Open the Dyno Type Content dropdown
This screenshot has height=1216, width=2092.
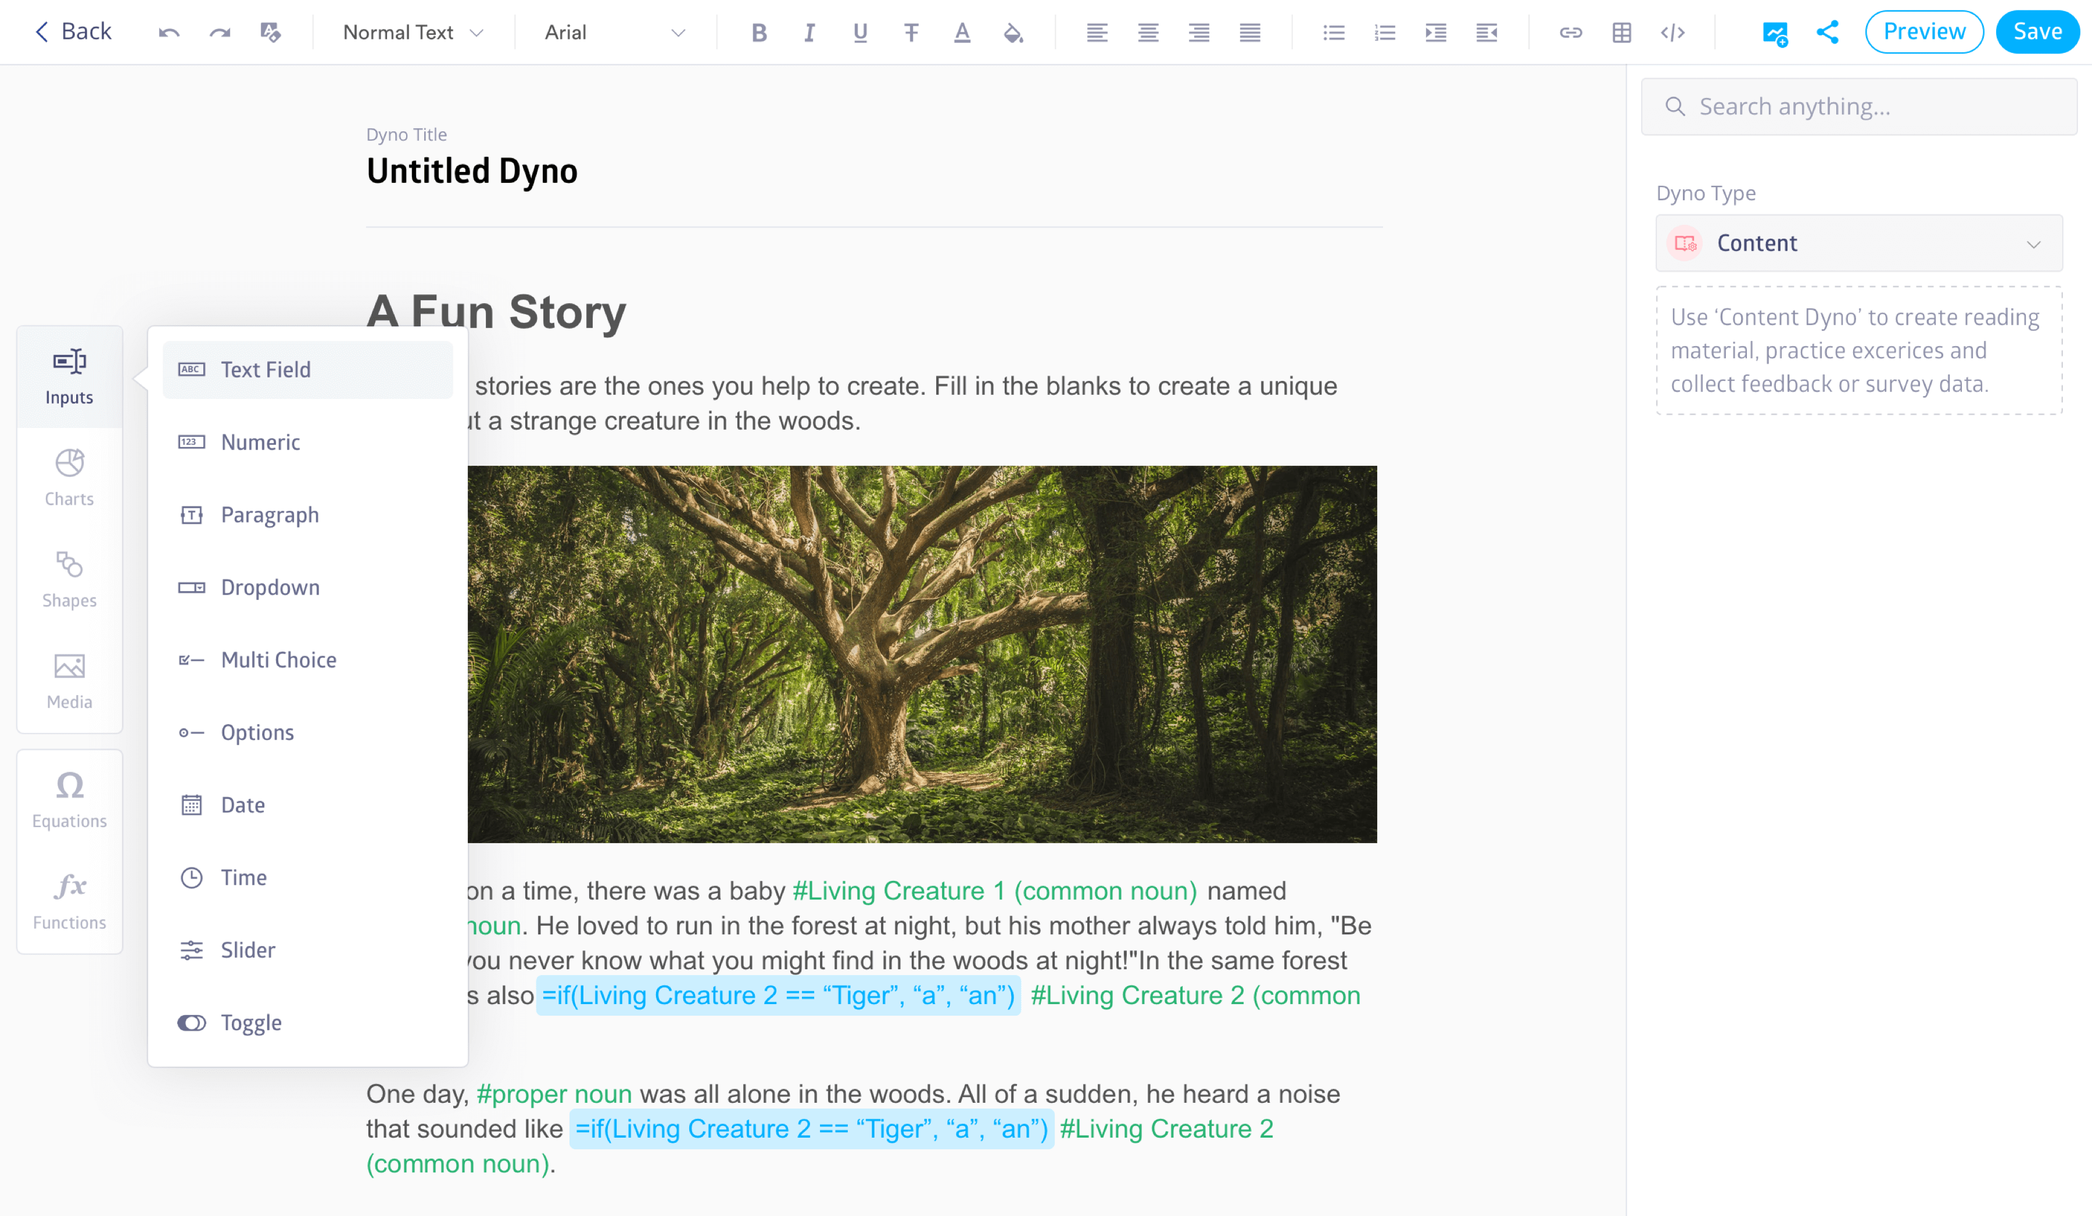[x=1858, y=243]
